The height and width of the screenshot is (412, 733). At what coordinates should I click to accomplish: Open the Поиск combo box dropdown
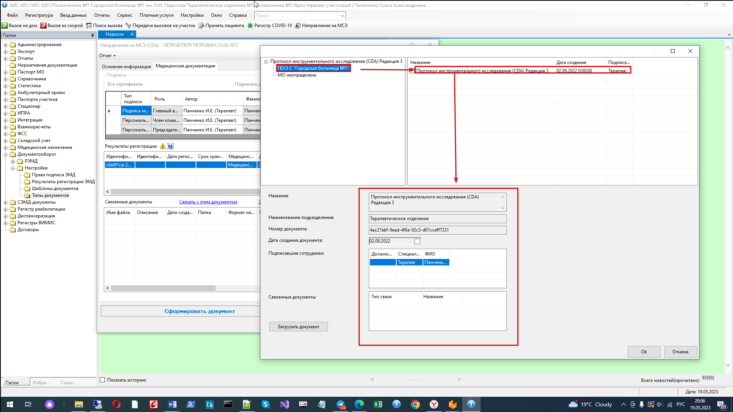click(342, 16)
